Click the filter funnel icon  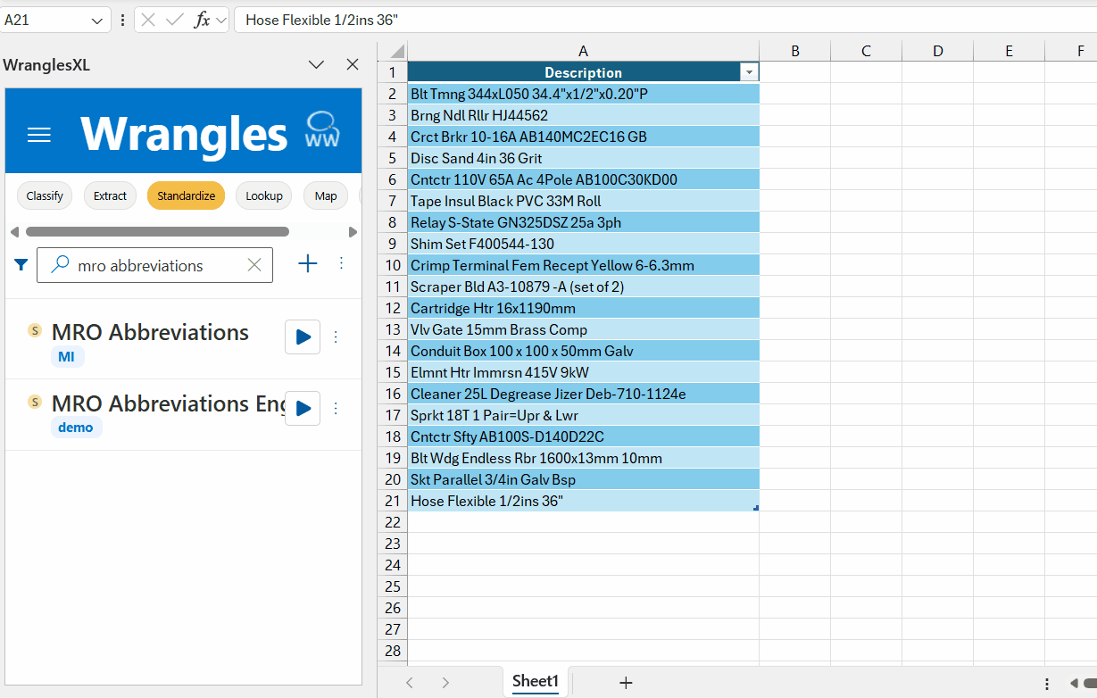pyautogui.click(x=21, y=264)
